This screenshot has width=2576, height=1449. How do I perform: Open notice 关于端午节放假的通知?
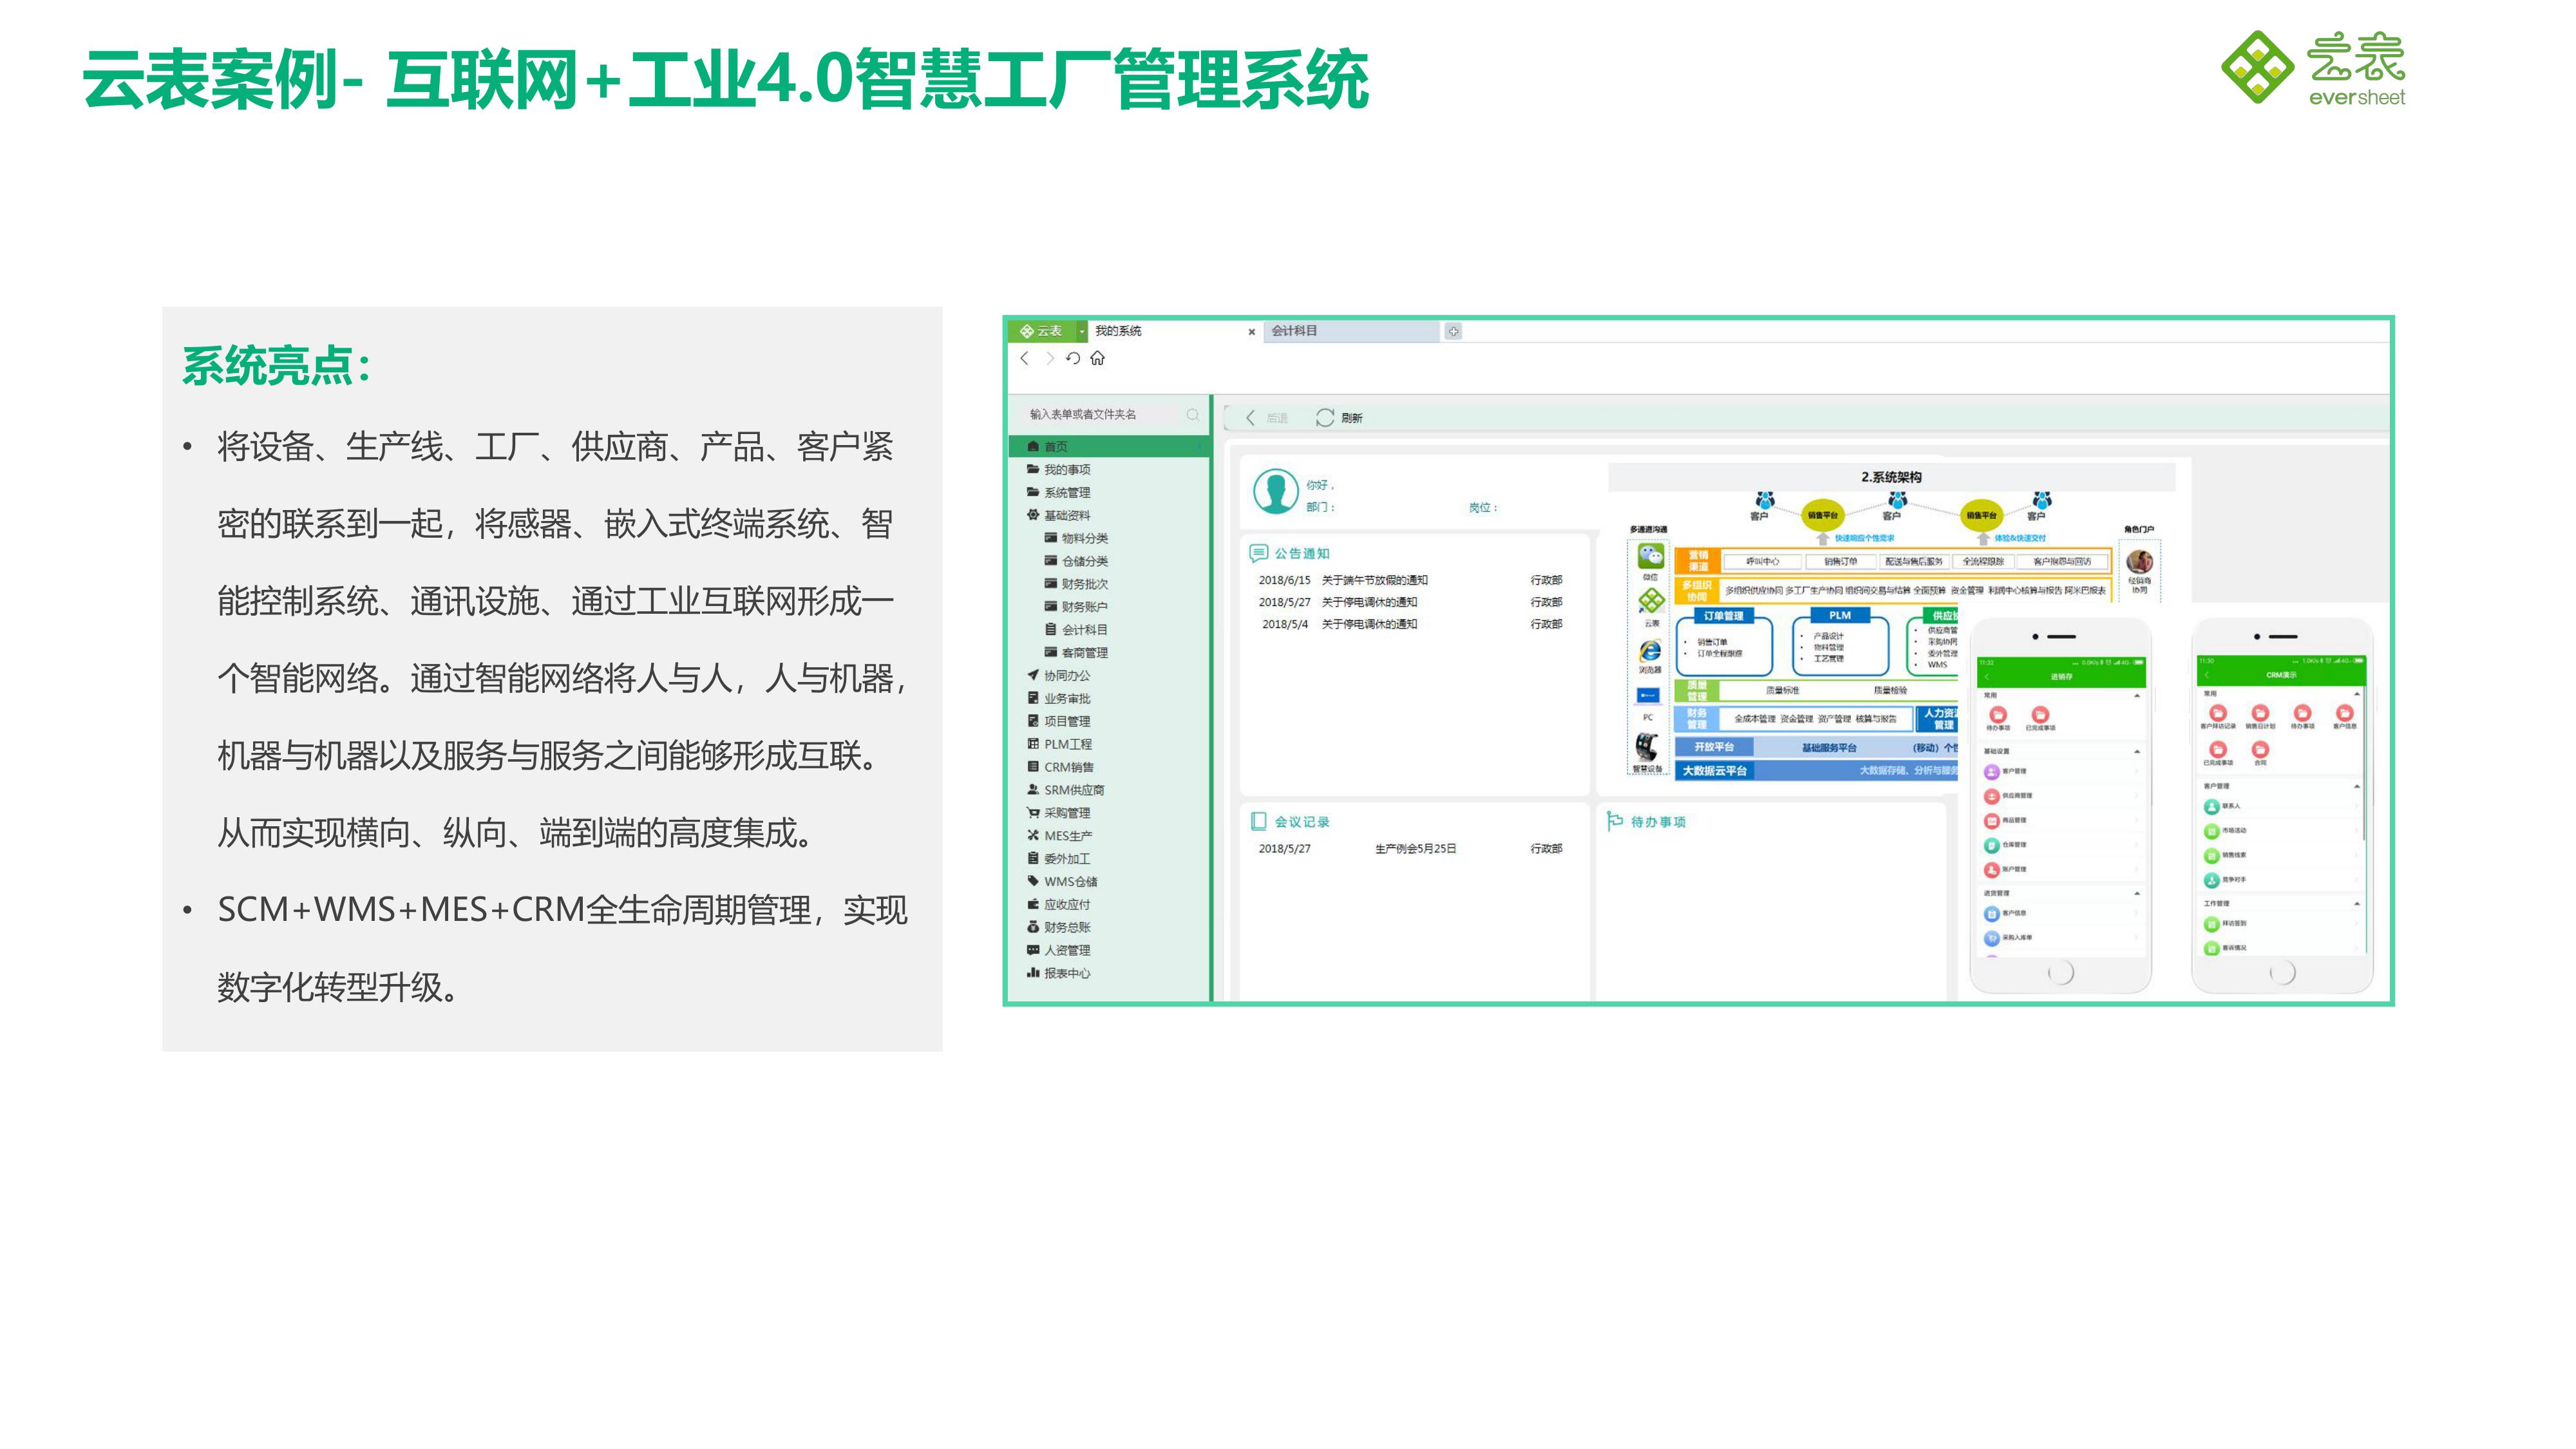coord(1375,580)
